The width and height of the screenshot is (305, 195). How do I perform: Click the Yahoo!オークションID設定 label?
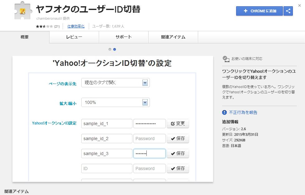[54, 123]
